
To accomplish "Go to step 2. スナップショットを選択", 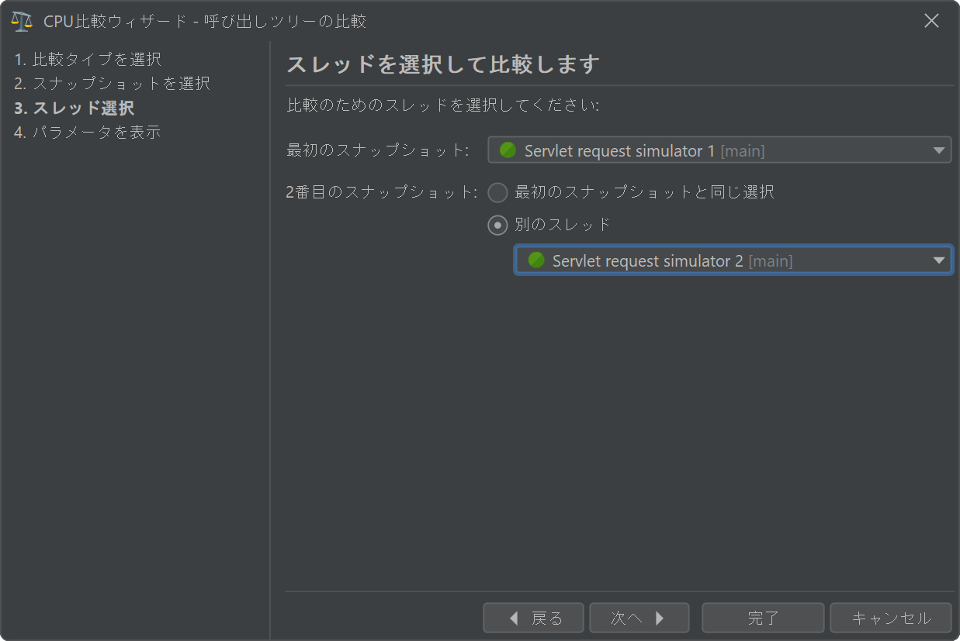I will (x=112, y=83).
